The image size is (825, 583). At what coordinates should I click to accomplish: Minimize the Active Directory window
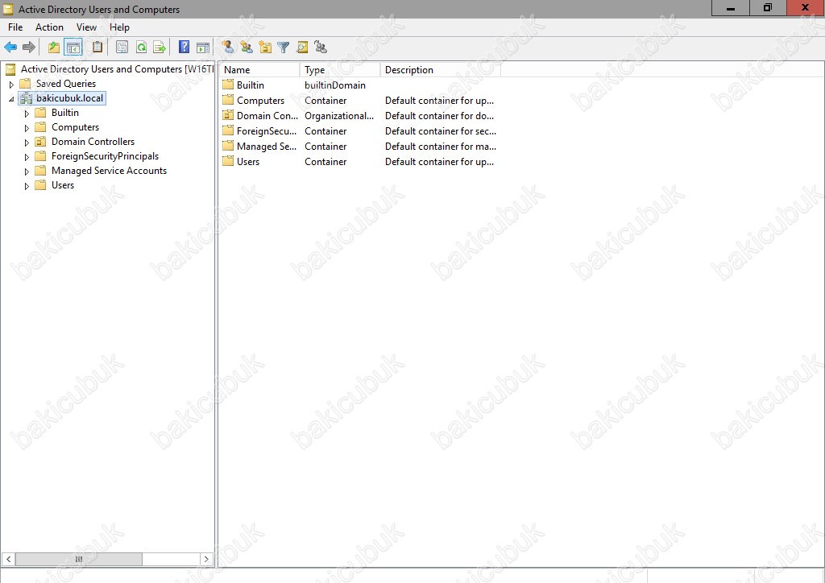[730, 8]
